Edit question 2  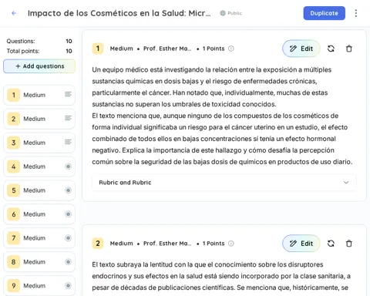click(301, 244)
